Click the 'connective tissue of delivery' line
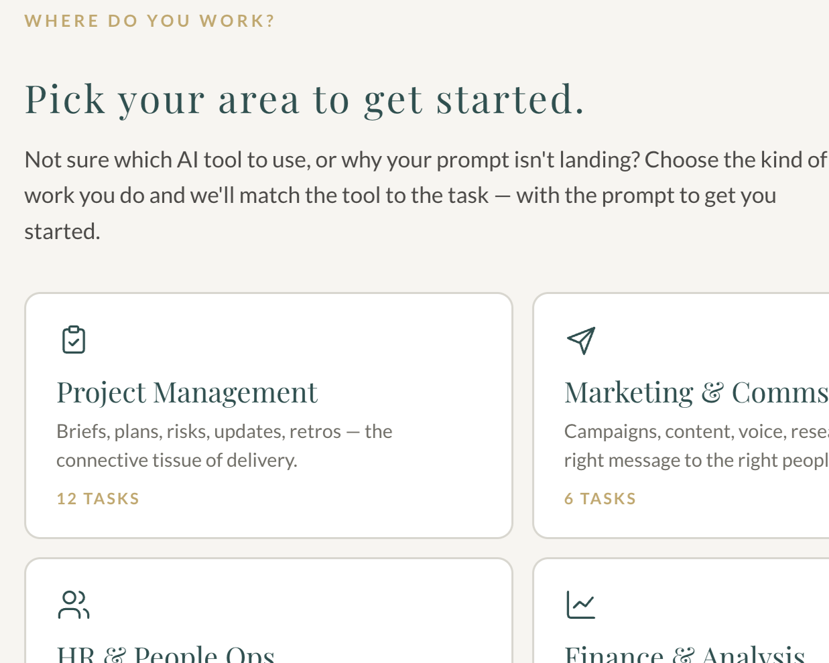The width and height of the screenshot is (829, 663). [x=177, y=461]
